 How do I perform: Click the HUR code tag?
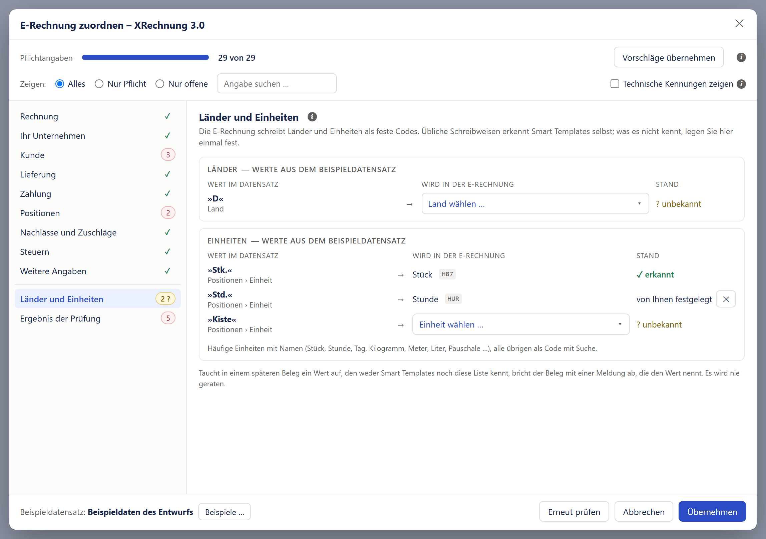(x=453, y=299)
